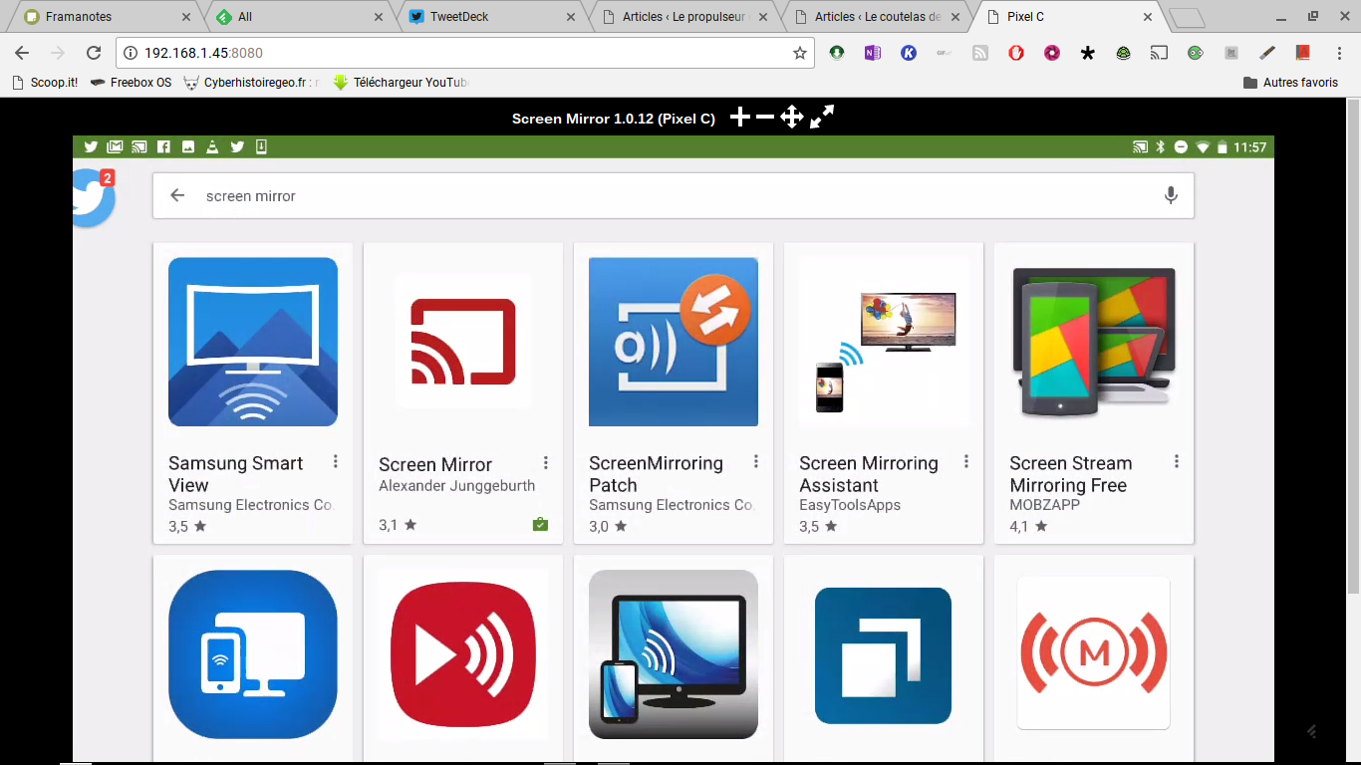
Task: Open the red circled M app thumbnail
Action: [x=1094, y=653]
